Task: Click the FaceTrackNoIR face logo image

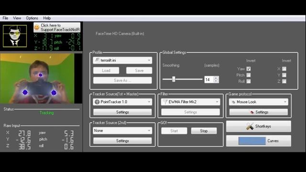Action: click(x=15, y=36)
